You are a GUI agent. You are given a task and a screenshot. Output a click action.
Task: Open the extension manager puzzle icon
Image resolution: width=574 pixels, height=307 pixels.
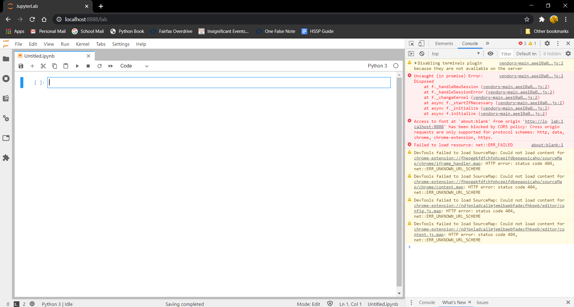click(6, 158)
